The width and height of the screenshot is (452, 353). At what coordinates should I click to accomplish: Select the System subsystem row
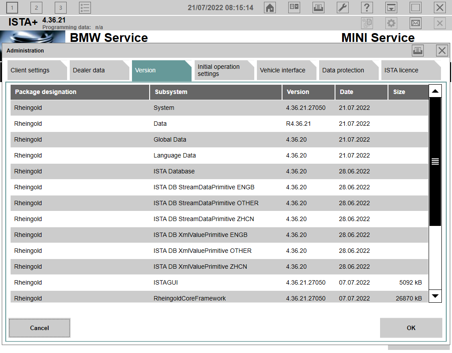tap(219, 108)
